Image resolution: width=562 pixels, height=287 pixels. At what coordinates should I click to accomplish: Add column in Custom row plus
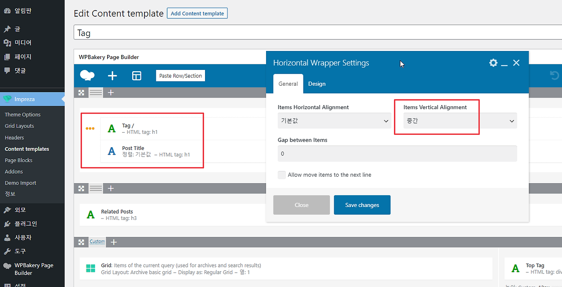tap(114, 242)
